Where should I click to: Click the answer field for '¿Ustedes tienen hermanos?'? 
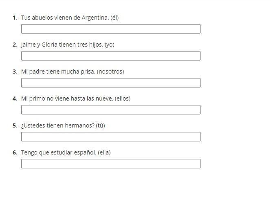click(111, 137)
